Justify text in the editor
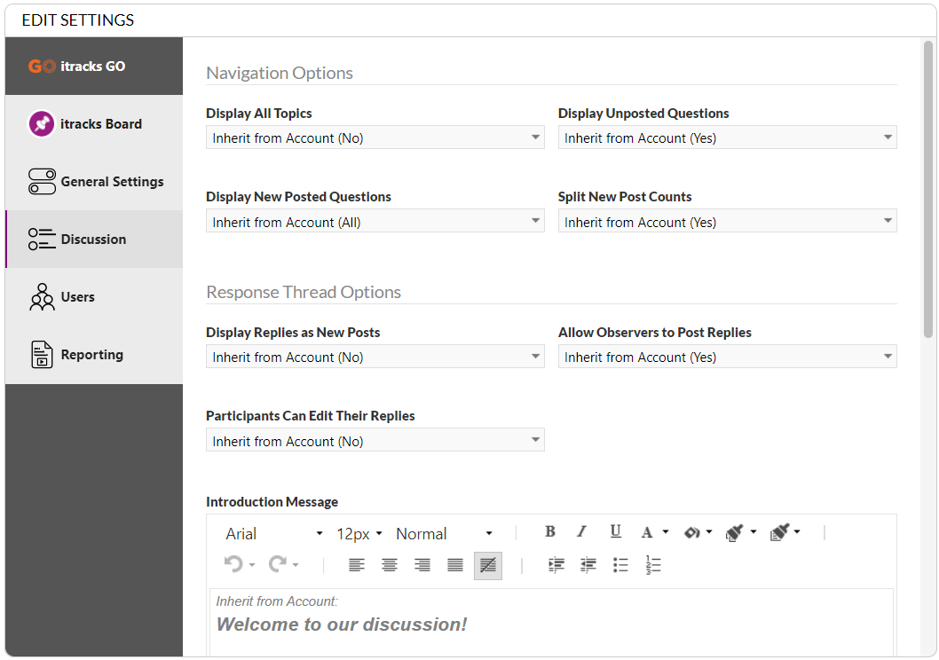Viewport: 939px width, 660px height. click(x=455, y=565)
